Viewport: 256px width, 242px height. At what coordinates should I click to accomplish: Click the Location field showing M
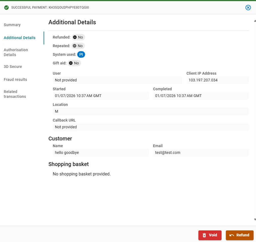click(151, 111)
